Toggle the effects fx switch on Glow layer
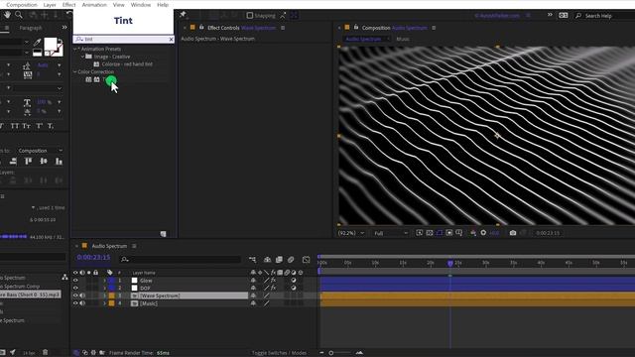This screenshot has height=357, width=635. 274,281
